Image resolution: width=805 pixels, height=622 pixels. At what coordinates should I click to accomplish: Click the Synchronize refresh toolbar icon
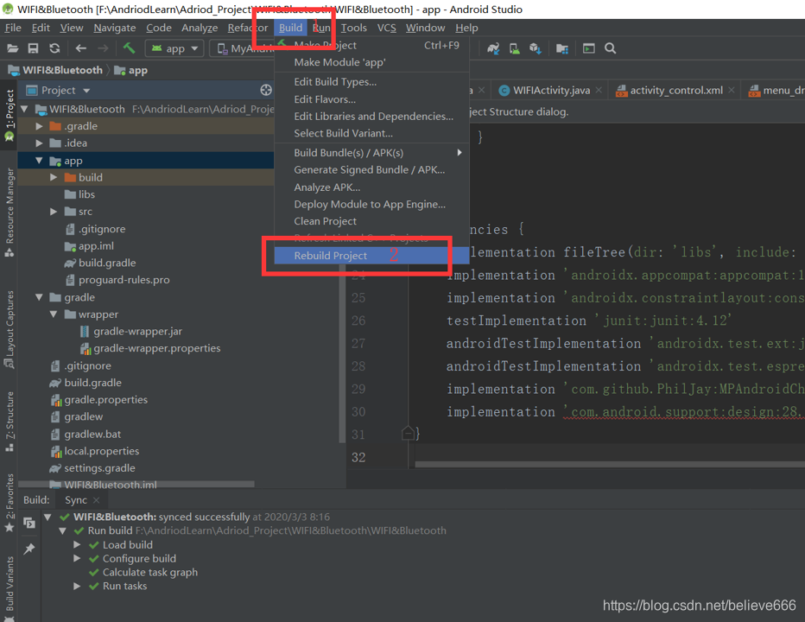(54, 48)
